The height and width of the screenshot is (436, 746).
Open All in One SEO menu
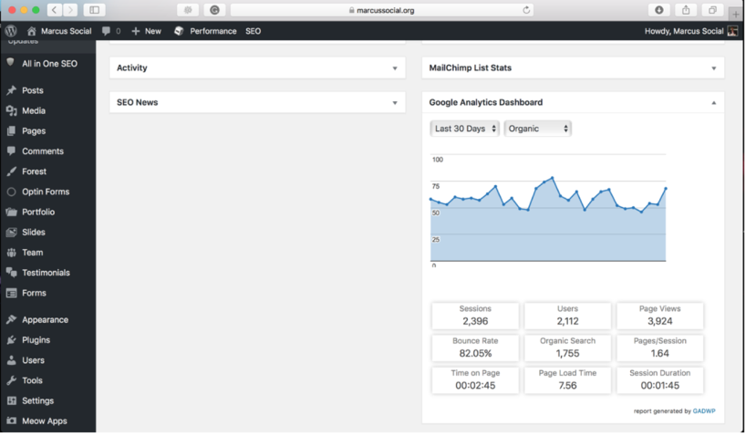tap(47, 63)
